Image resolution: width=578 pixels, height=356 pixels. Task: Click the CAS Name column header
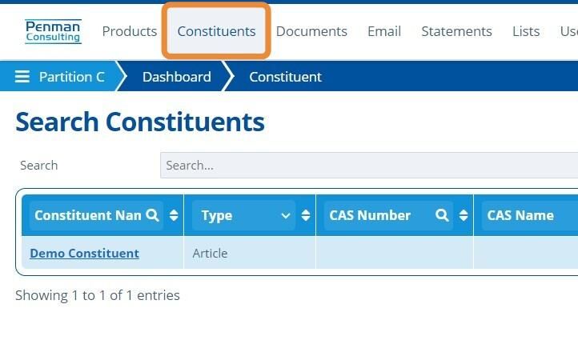tap(520, 215)
